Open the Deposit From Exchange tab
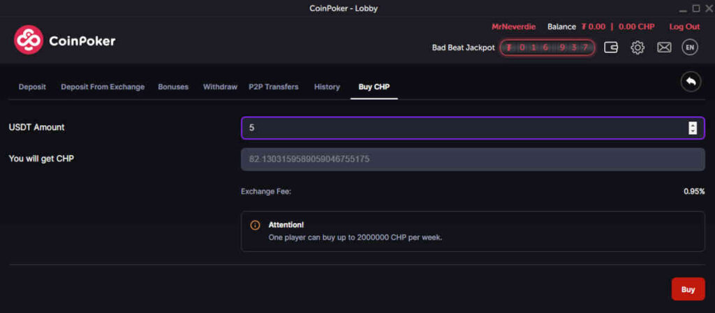 [103, 87]
